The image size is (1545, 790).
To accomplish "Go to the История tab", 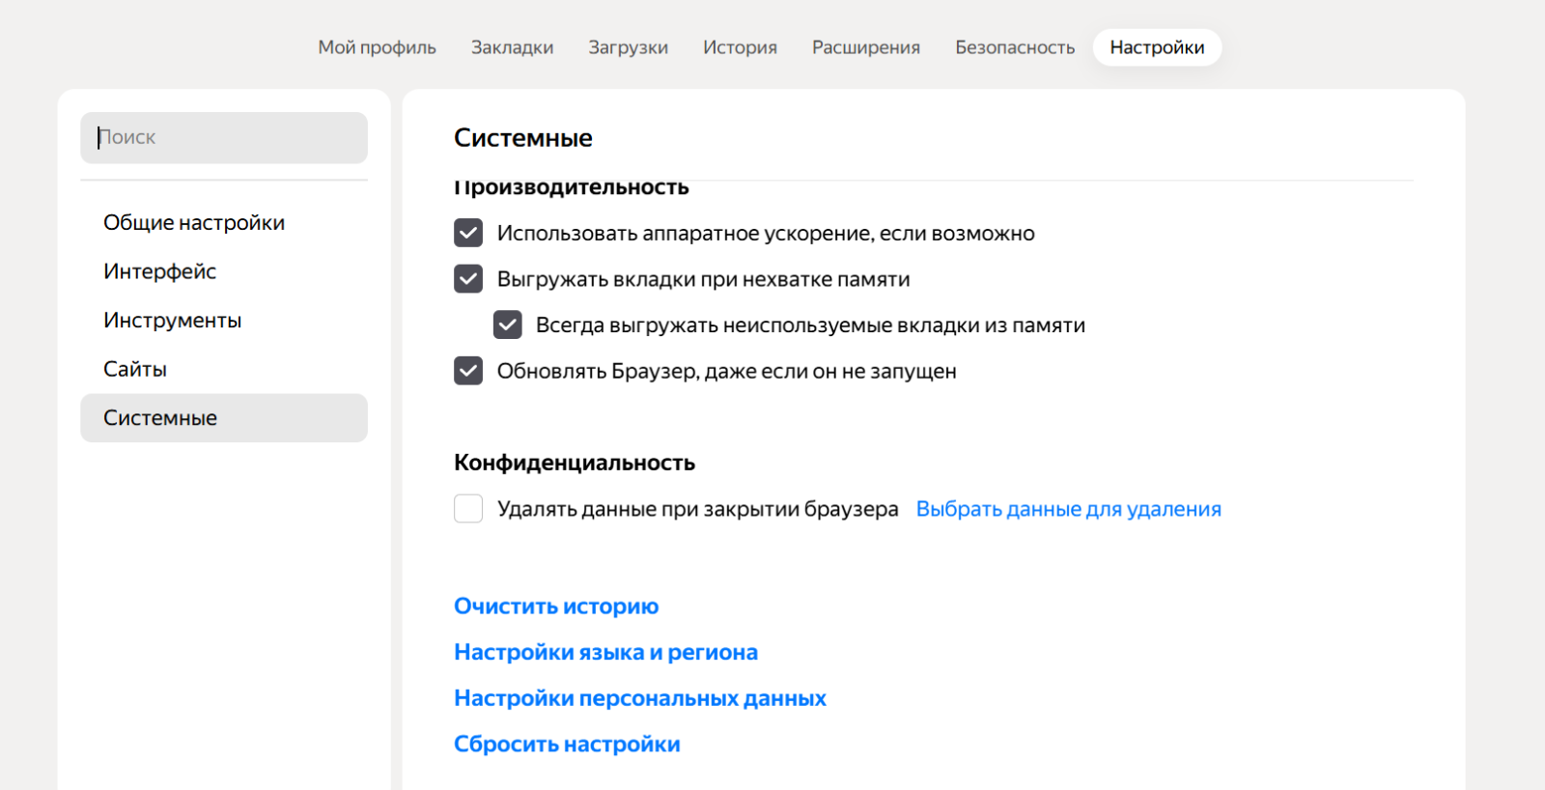I will pyautogui.click(x=740, y=47).
